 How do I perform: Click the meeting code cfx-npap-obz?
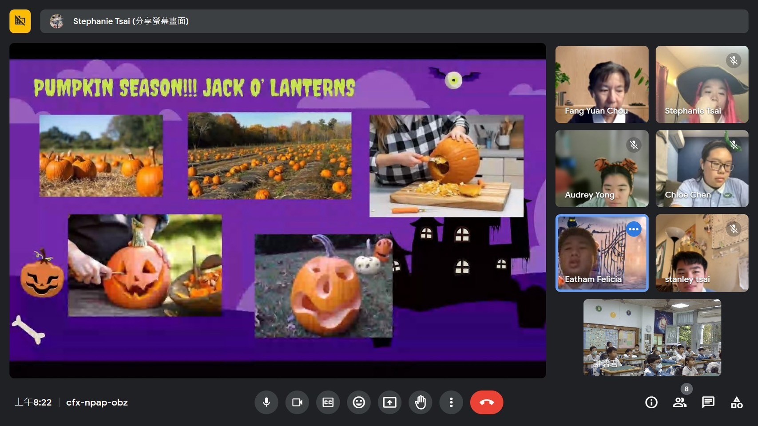click(97, 402)
